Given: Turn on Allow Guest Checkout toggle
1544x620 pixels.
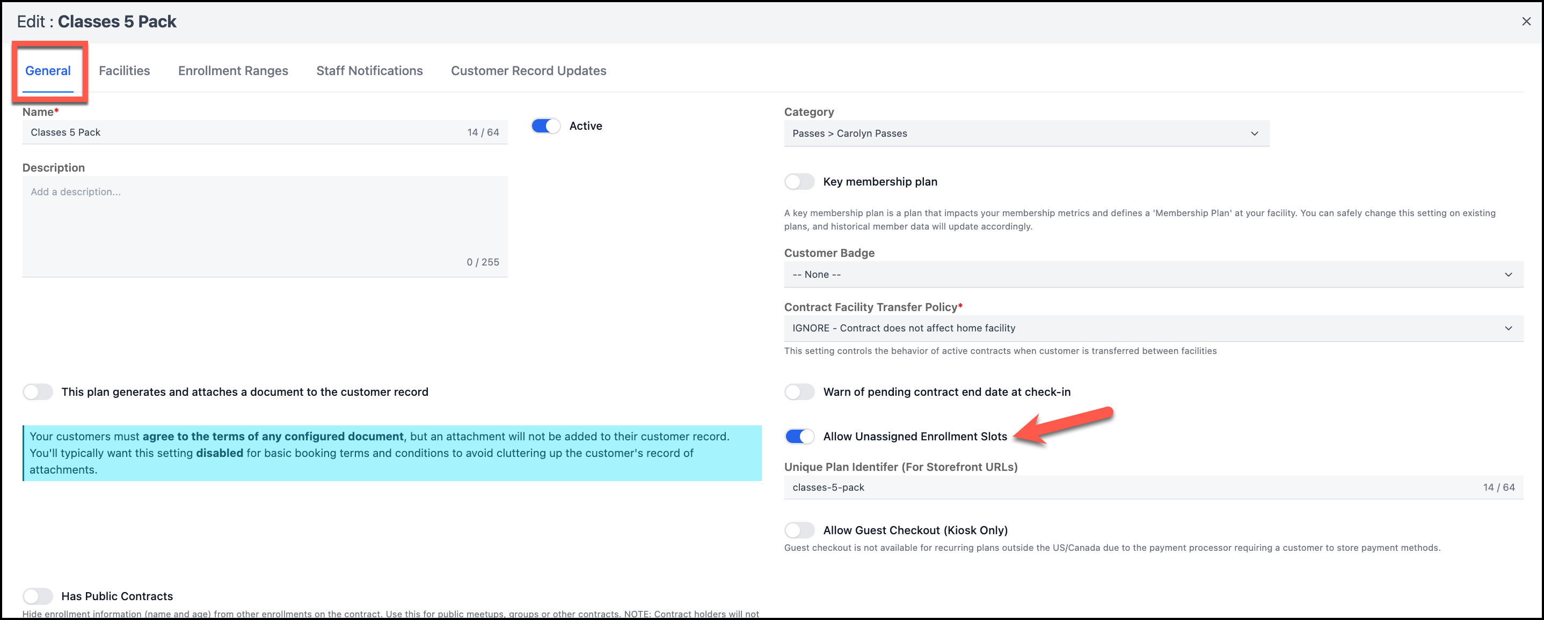Looking at the screenshot, I should tap(799, 530).
